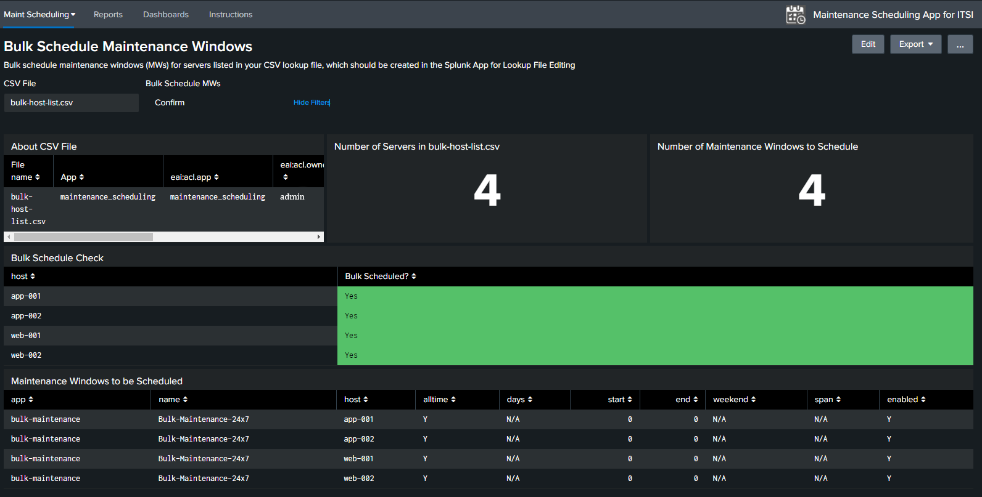This screenshot has height=497, width=982.
Task: Click the About CSV File panel title
Action: pos(44,147)
